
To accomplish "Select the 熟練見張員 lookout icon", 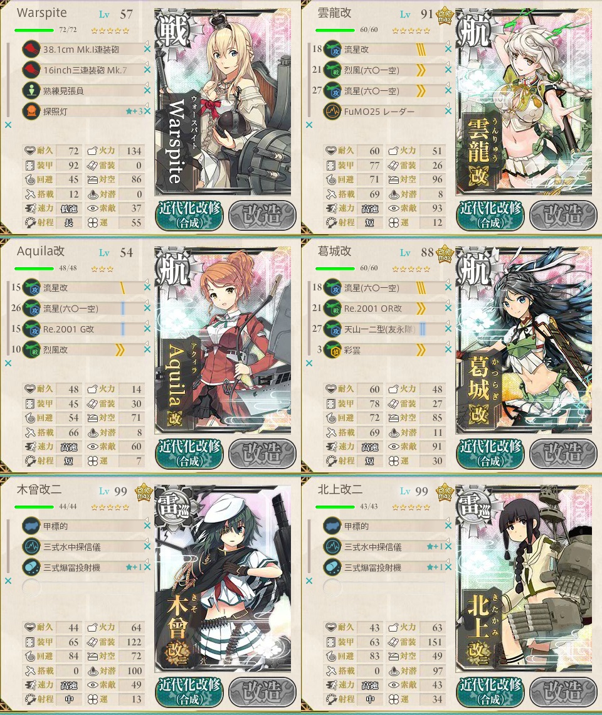I will (x=31, y=90).
